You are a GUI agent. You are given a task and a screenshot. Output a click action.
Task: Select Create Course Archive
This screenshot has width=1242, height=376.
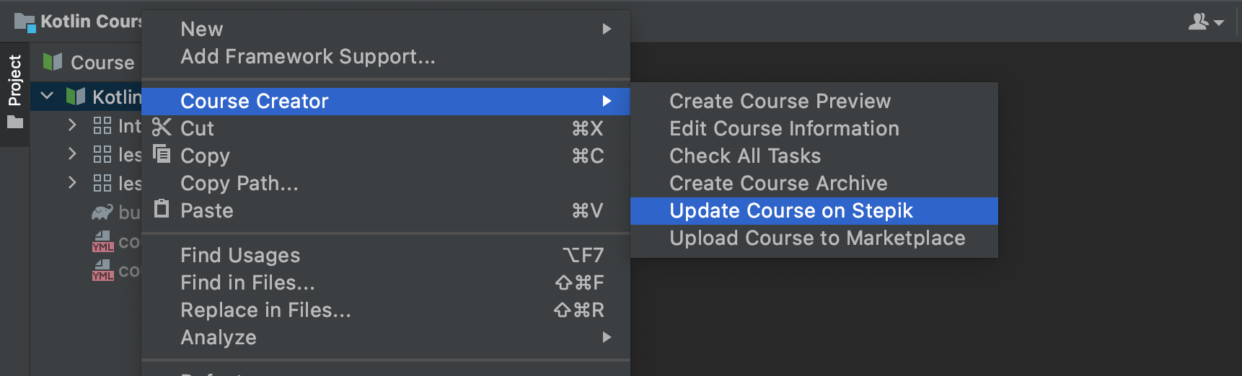(778, 184)
